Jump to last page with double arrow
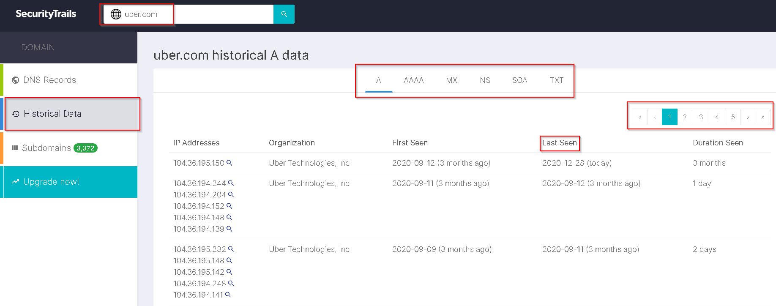776x306 pixels. (x=762, y=117)
